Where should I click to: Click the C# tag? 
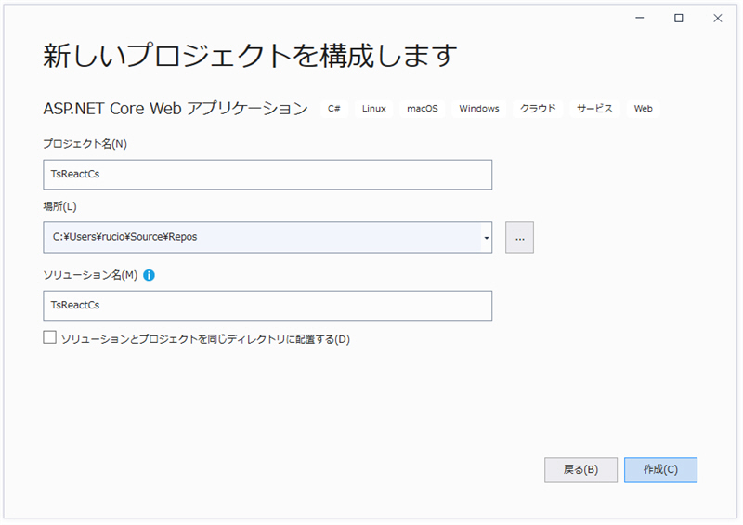click(334, 109)
